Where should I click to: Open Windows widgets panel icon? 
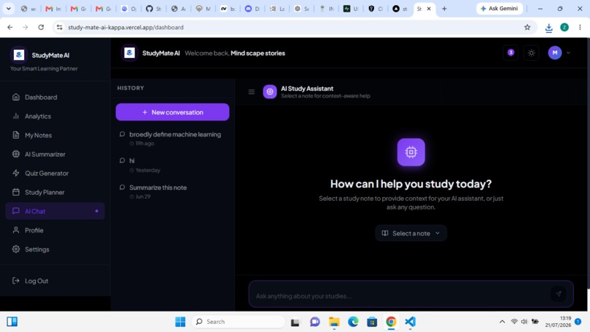[x=12, y=322]
